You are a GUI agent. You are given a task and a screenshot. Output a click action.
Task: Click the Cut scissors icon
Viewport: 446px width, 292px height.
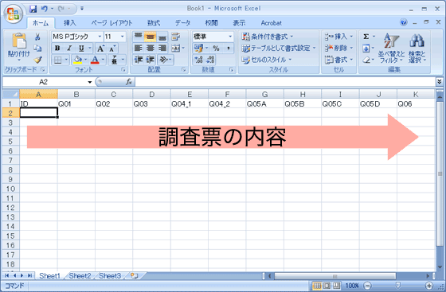(x=37, y=37)
